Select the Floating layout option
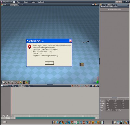This screenshot has height=125, width=130. pos(33,2)
